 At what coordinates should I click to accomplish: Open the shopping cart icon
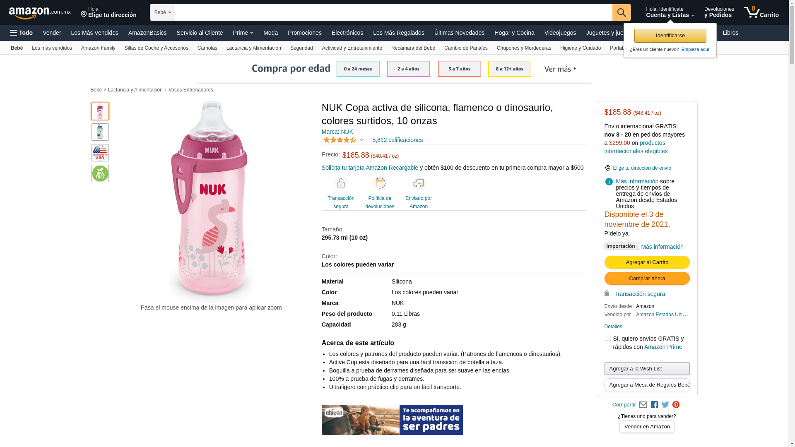[x=761, y=12]
